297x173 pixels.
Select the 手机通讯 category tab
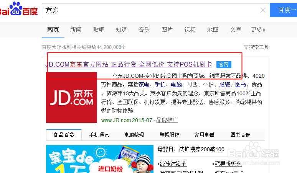[x=99, y=135]
